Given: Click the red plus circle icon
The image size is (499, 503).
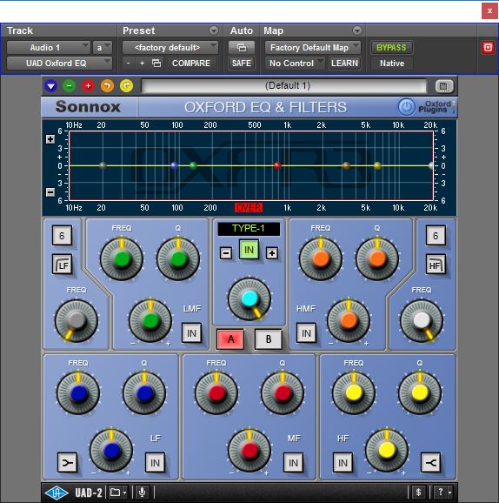Looking at the screenshot, I should 88,86.
